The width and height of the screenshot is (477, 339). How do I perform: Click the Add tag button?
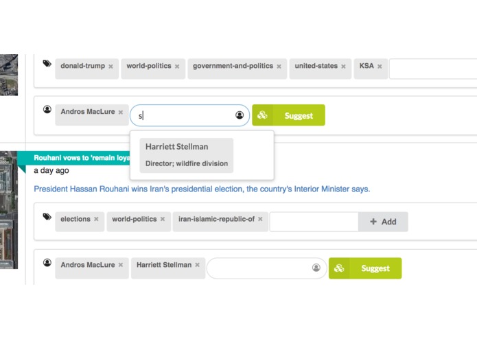pyautogui.click(x=383, y=222)
